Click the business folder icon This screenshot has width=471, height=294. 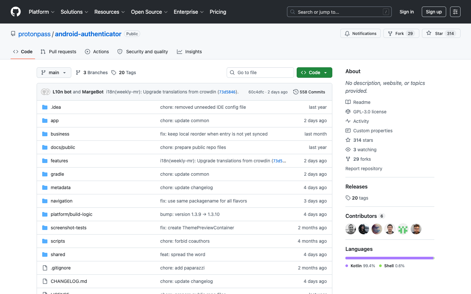pyautogui.click(x=45, y=134)
